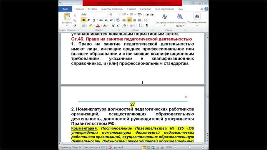Viewport: 267px width, 150px height.
Task: Align text left
Action: click(124, 20)
